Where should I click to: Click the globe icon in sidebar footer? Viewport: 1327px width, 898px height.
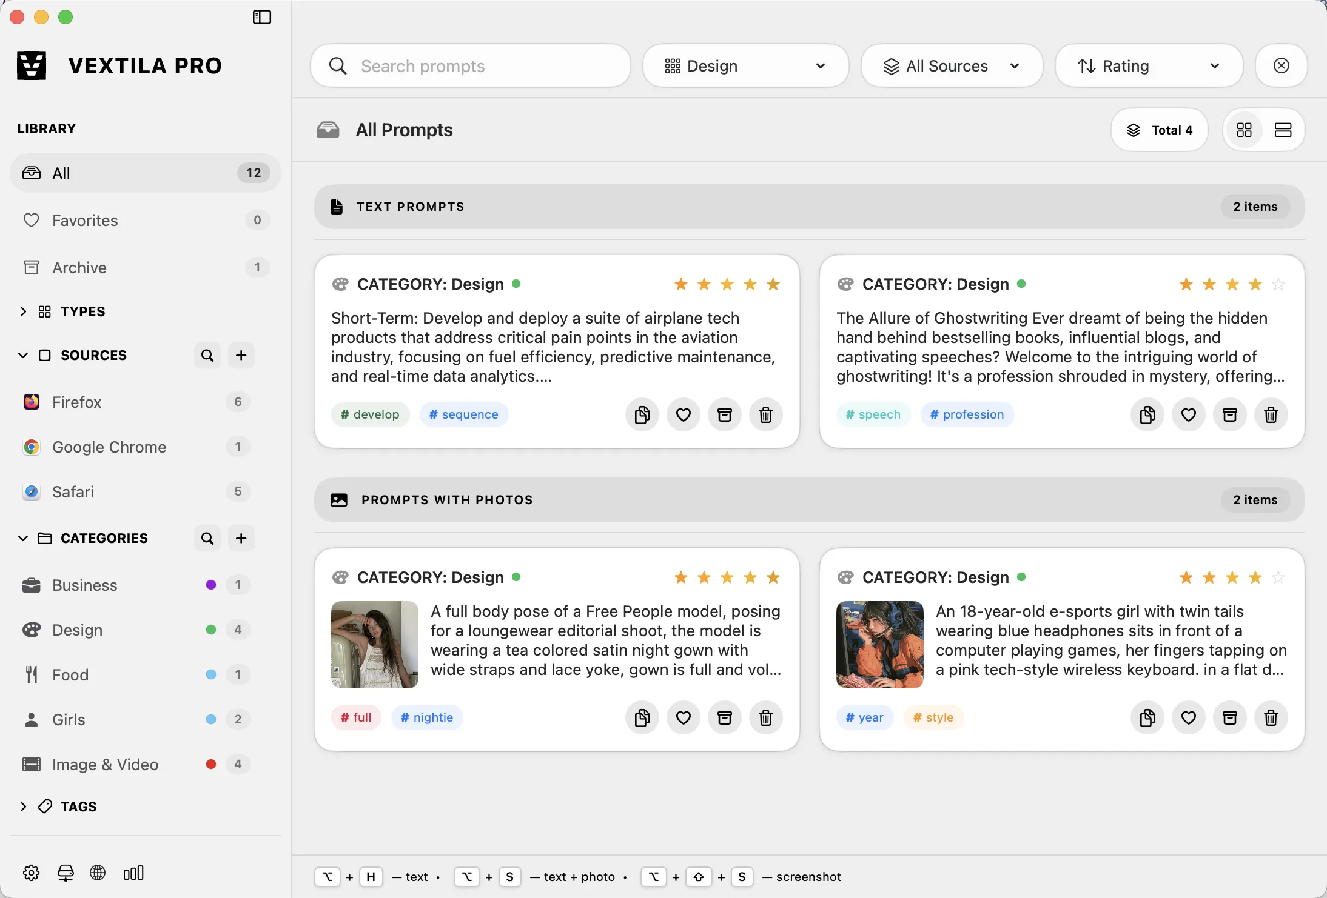(x=98, y=873)
